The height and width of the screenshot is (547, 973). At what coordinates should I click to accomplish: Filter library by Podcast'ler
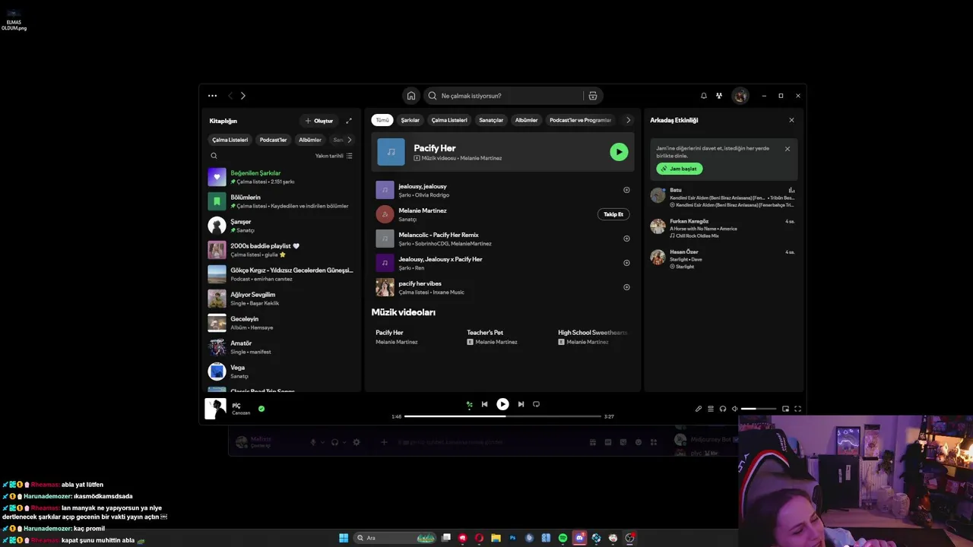coord(273,140)
